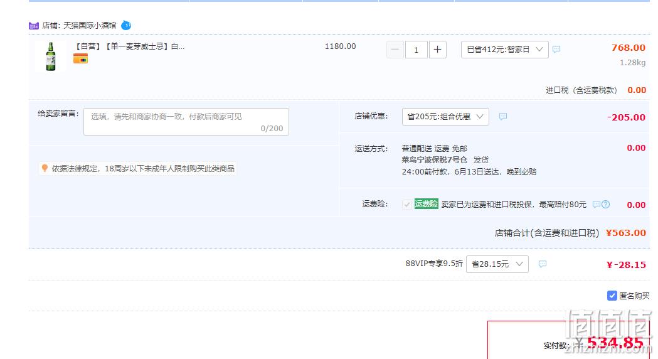
Task: Click the ¥-28.15 VIP discount amount
Action: coord(626,265)
